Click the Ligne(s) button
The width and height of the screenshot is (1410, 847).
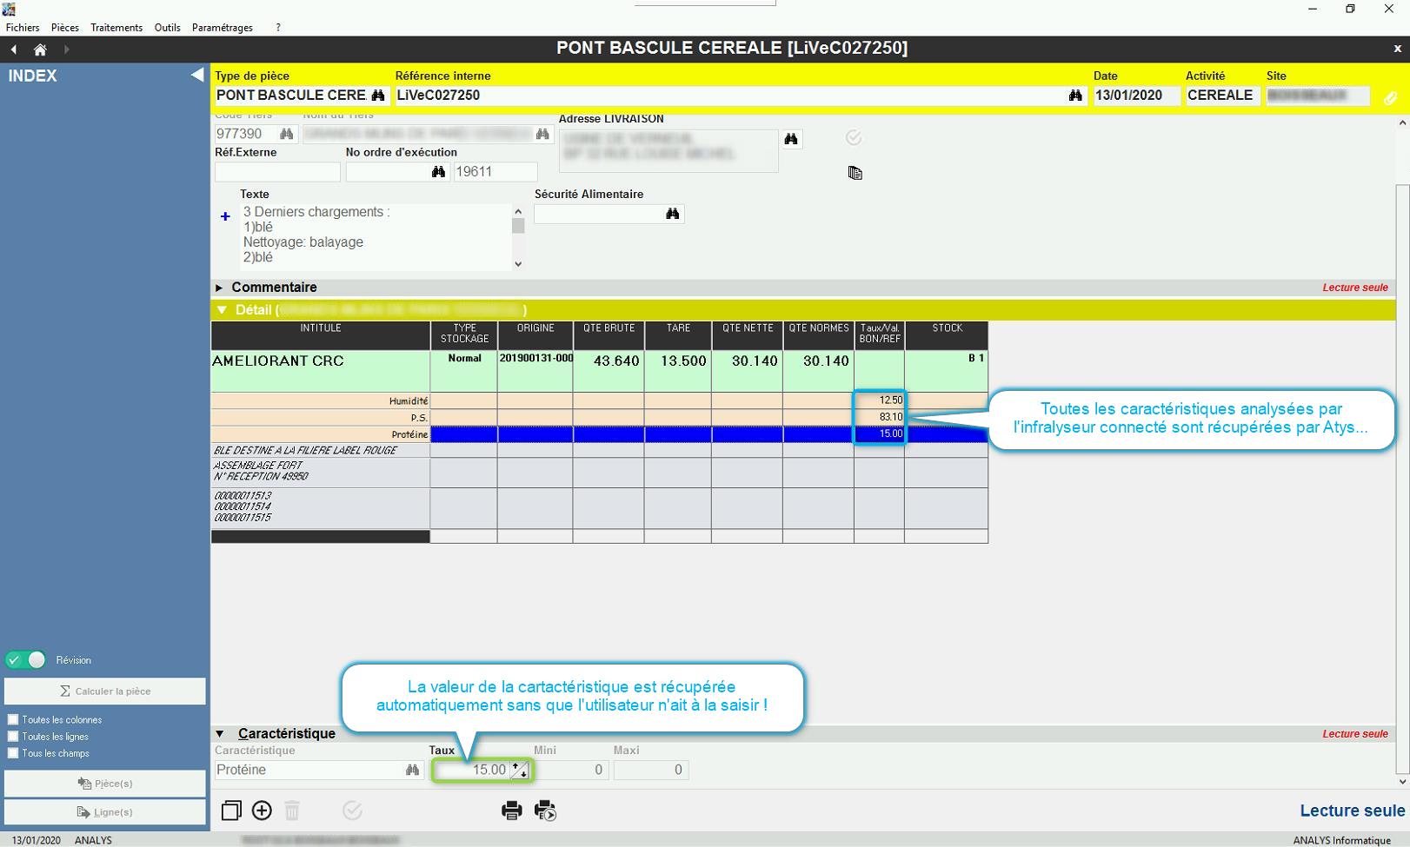pyautogui.click(x=105, y=812)
